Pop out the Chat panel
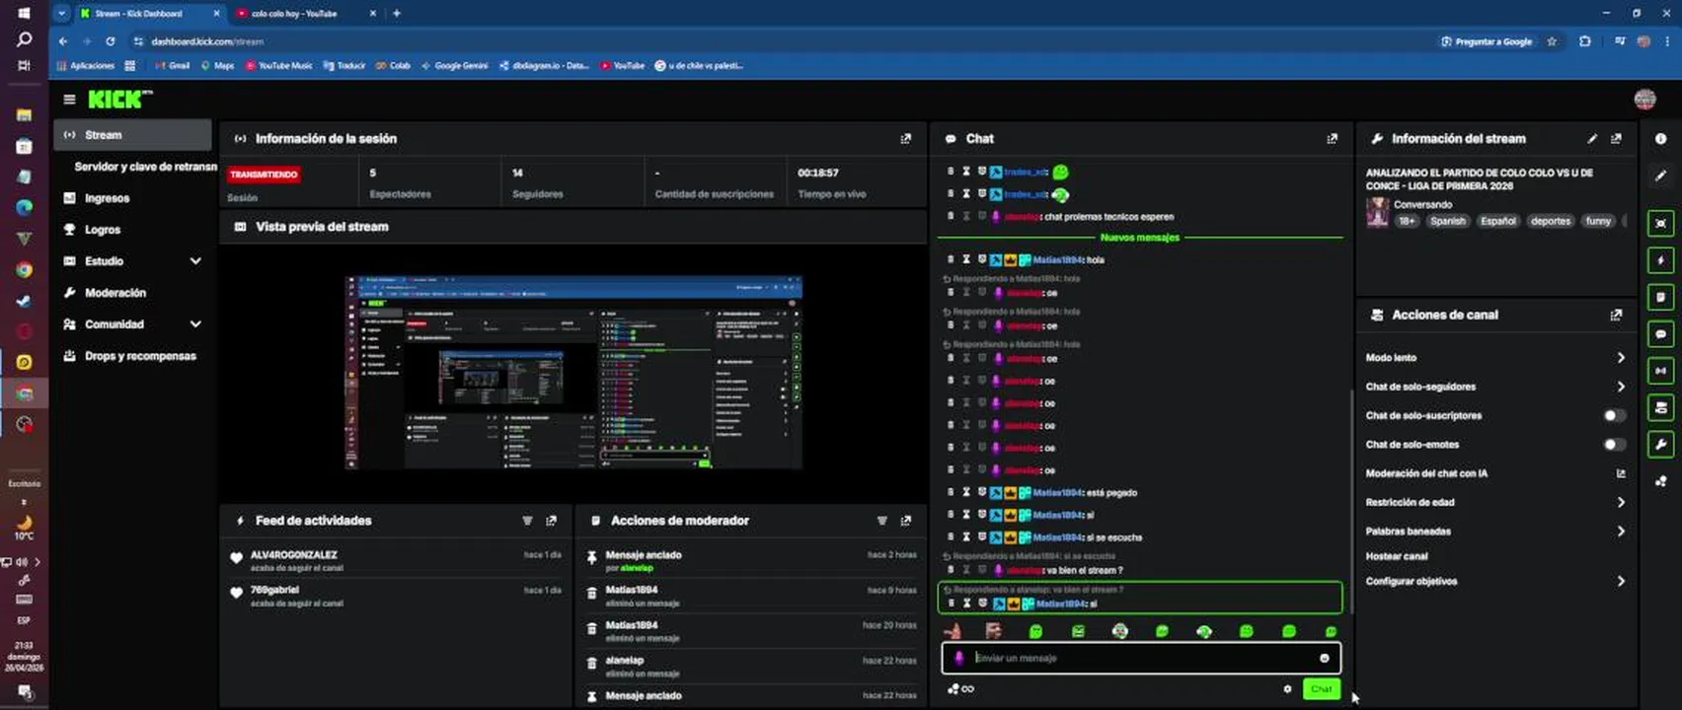This screenshot has width=1682, height=710. click(x=1332, y=139)
